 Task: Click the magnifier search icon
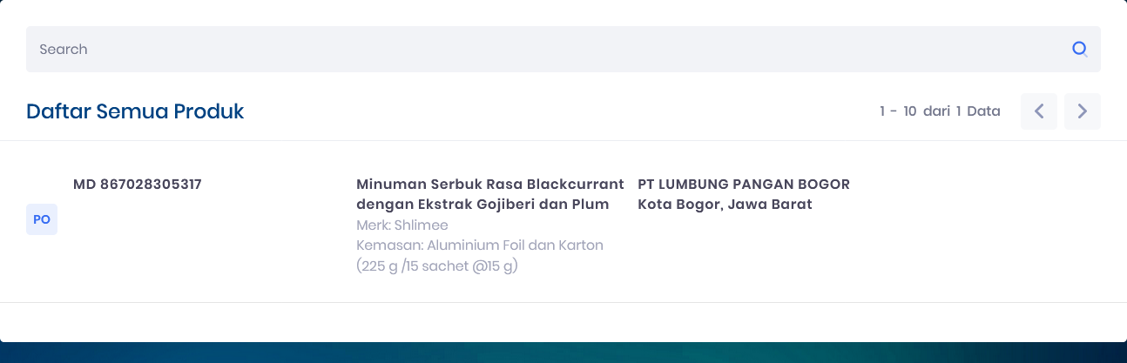1080,49
